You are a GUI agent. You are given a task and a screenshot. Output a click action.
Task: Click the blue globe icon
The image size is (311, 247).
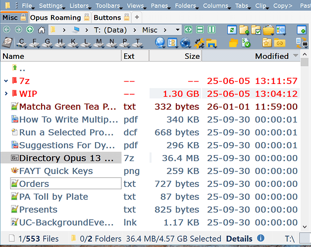(160, 43)
